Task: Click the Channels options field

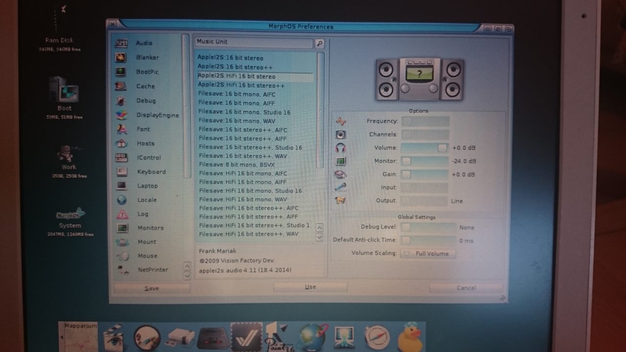Action: click(425, 134)
